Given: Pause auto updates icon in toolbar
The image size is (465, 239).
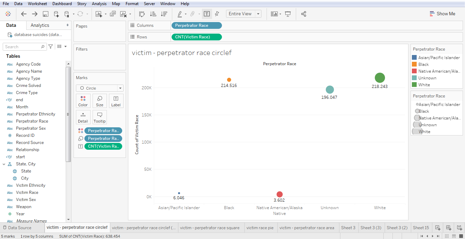Looking at the screenshot, I should (67, 14).
